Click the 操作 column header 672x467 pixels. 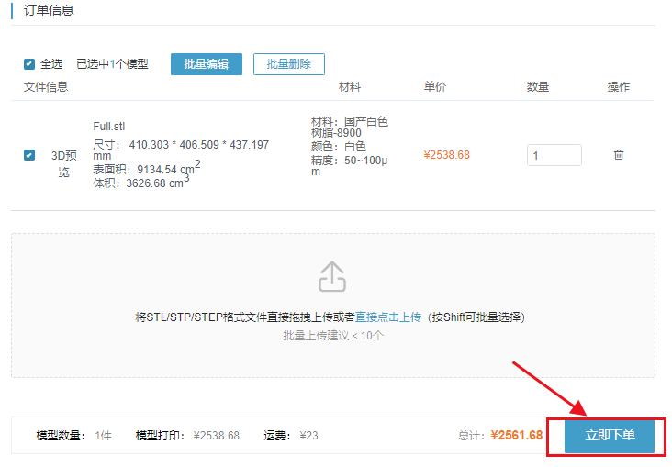tap(619, 87)
